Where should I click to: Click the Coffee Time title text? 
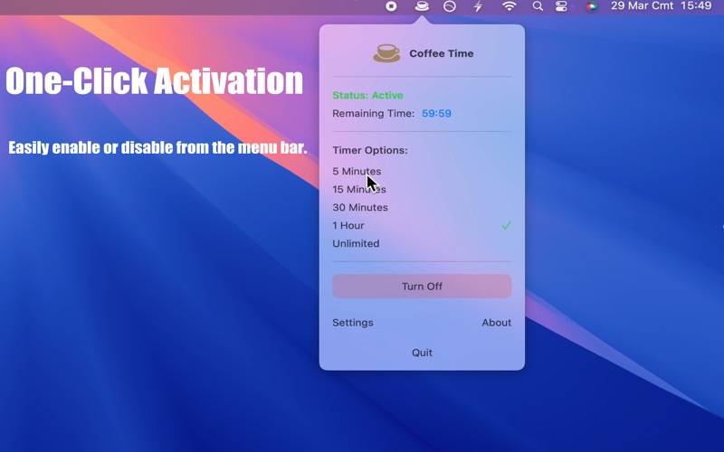[442, 53]
